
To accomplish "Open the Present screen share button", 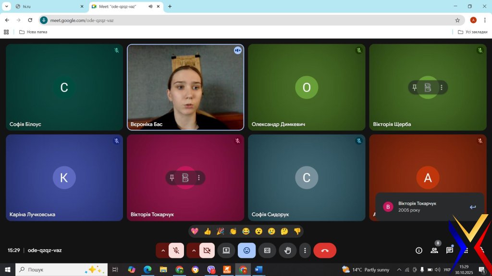I will point(226,250).
